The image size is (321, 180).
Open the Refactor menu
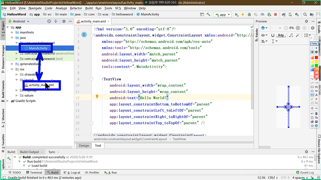76,8
